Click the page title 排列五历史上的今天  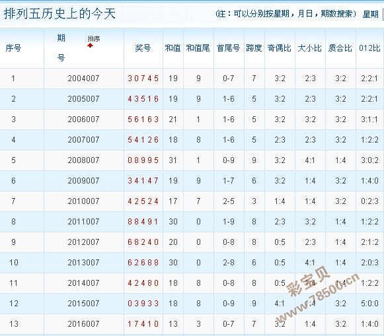[59, 13]
